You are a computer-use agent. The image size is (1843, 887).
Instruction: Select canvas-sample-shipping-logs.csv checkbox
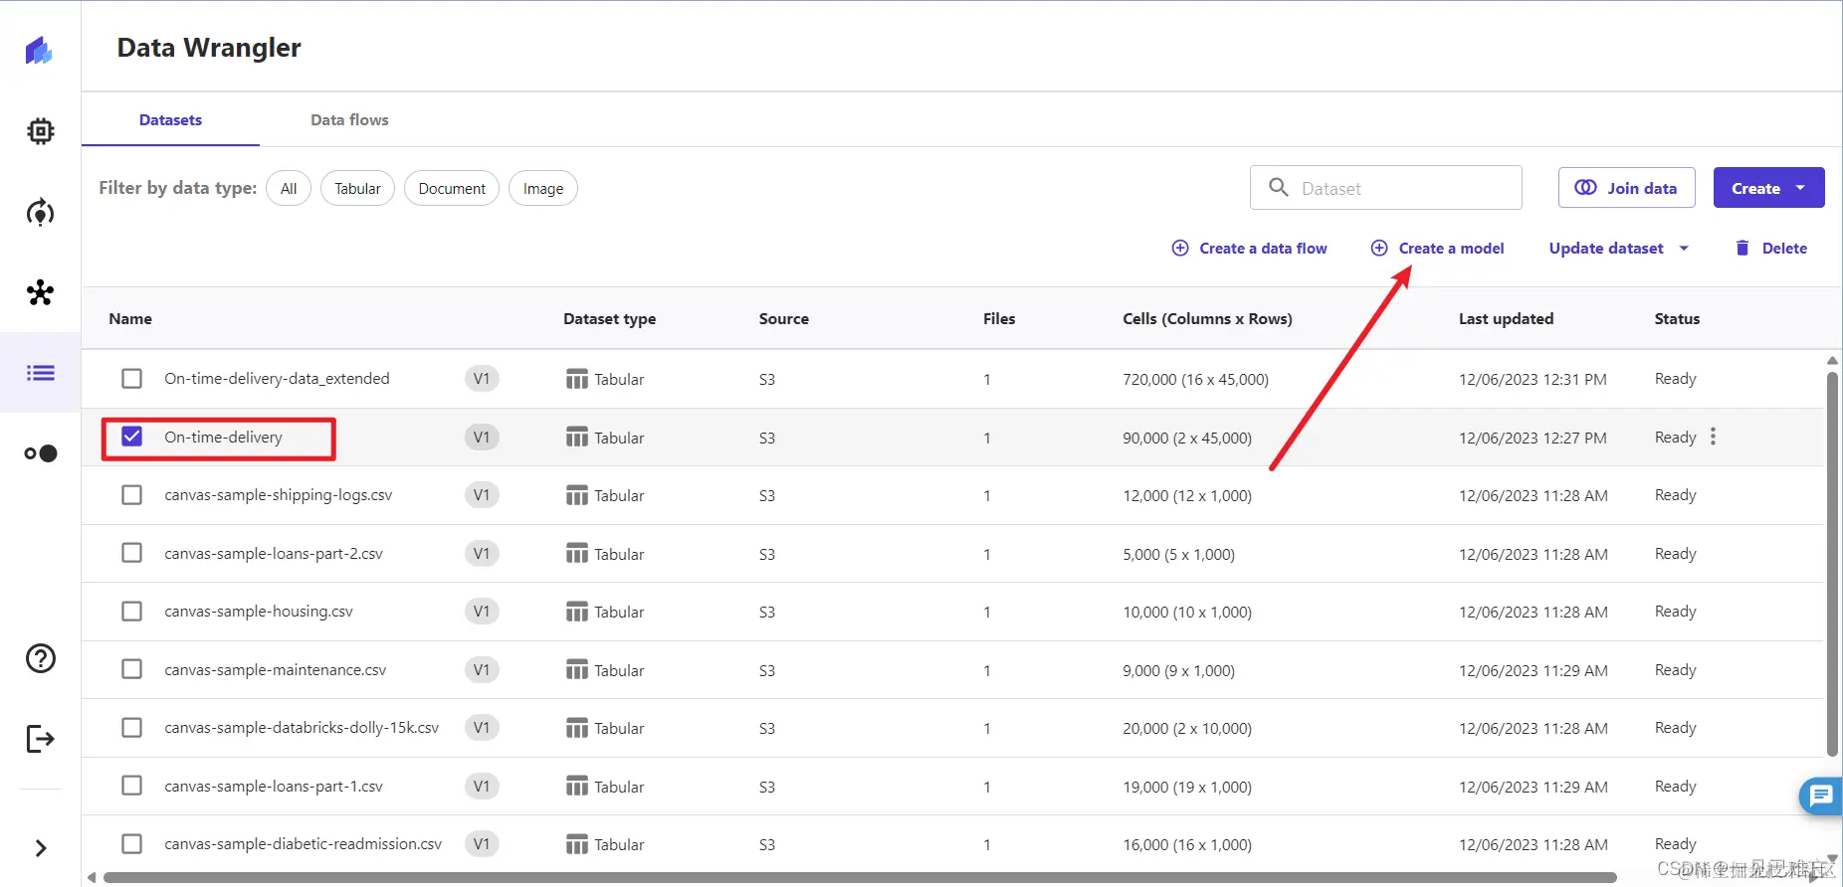tap(131, 495)
